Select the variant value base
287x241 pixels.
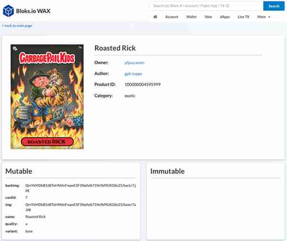(x=29, y=231)
